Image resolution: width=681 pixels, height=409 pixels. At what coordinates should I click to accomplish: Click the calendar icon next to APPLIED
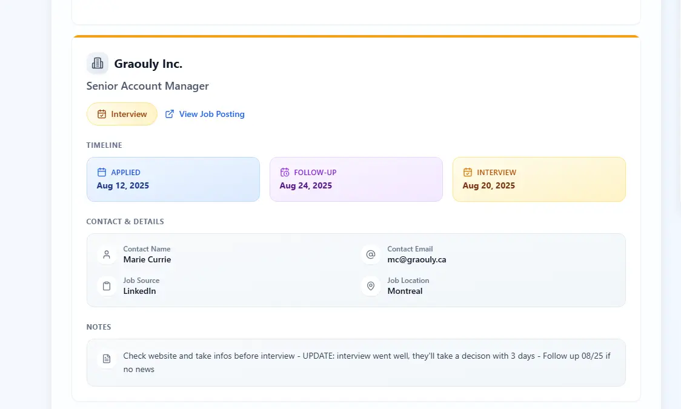tap(102, 172)
